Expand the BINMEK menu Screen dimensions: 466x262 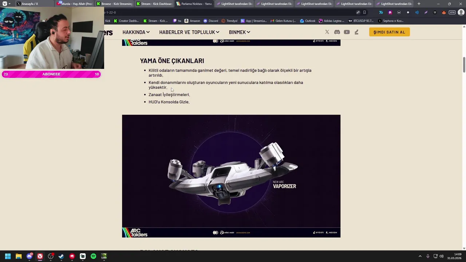240,32
